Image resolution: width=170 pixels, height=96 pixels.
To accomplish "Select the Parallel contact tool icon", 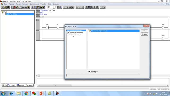I will pos(70,7).
